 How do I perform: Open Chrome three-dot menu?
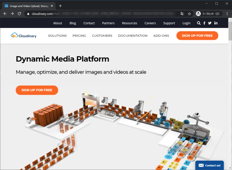[227, 14]
